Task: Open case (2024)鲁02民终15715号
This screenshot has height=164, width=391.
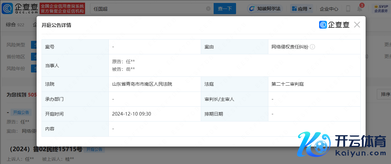Action: pyautogui.click(x=44, y=149)
